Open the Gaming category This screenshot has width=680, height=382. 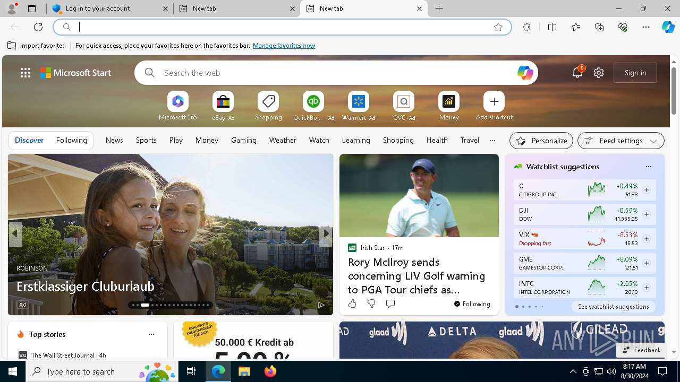point(244,141)
